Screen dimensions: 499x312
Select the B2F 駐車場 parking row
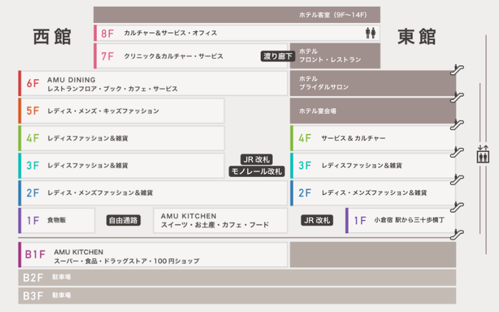pos(237,277)
